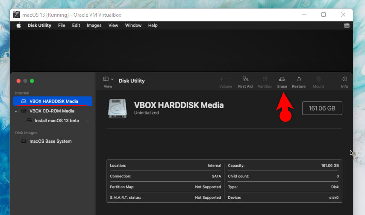Click the Connection: SATA row
This screenshot has height=215, width=365.
tap(165, 176)
